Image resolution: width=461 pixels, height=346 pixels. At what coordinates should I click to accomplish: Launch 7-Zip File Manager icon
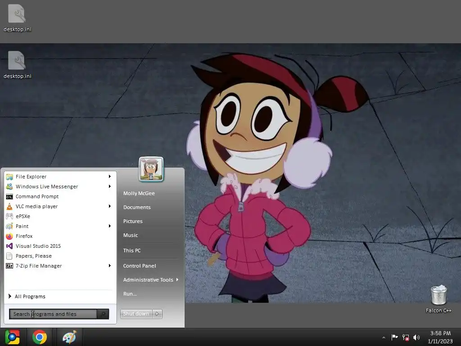[x=9, y=266]
